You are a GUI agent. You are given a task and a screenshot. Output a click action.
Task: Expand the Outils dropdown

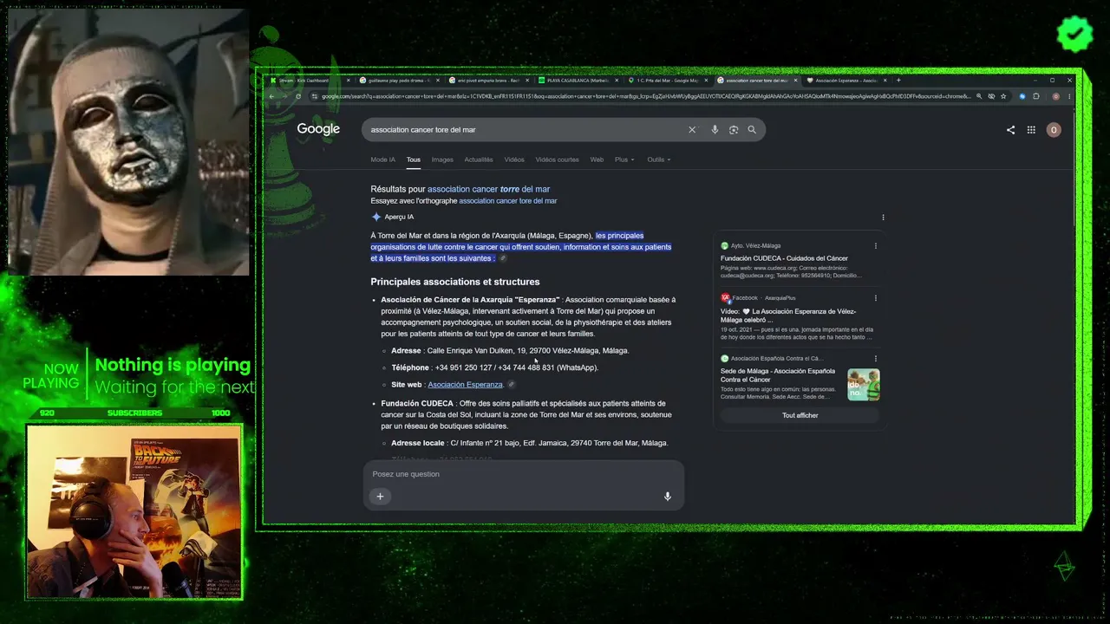click(659, 159)
